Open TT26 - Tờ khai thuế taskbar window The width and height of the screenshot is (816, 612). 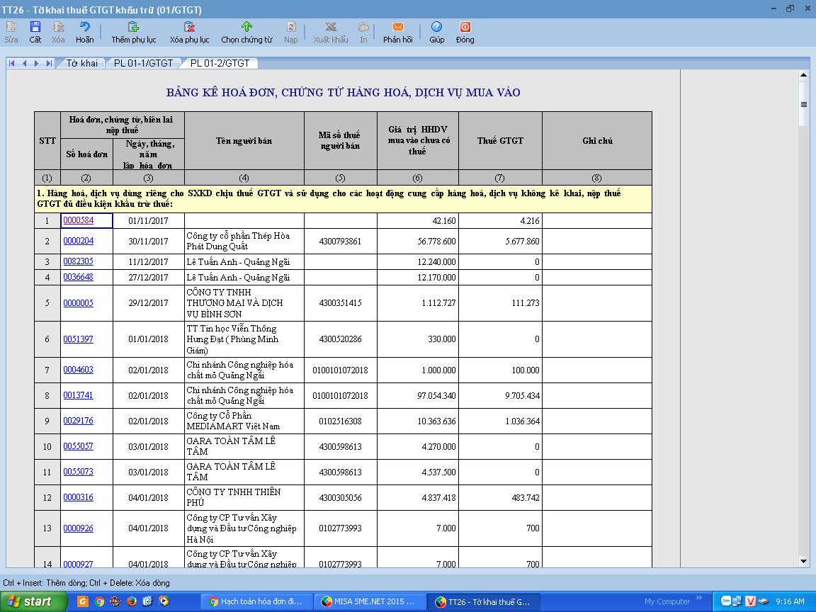484,601
